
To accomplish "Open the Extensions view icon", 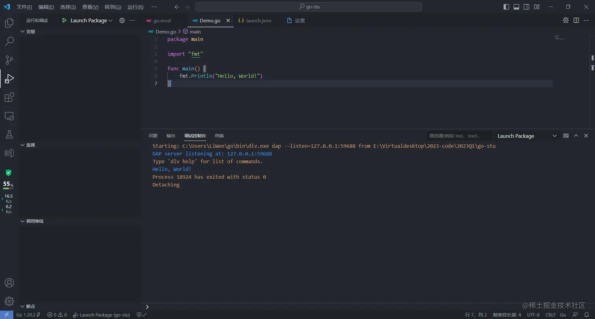I will point(9,97).
